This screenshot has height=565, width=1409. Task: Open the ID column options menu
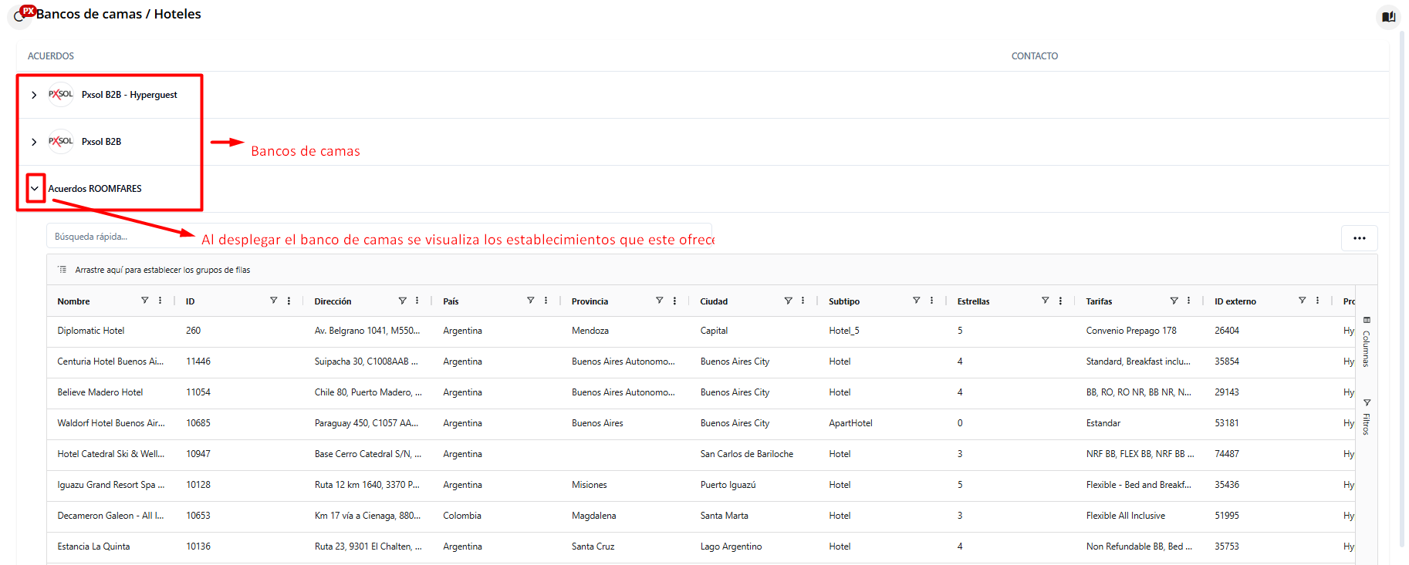click(289, 301)
